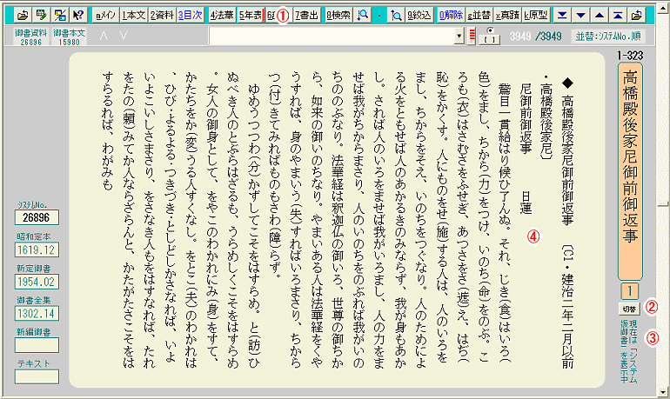The height and width of the screenshot is (399, 670).
Task: Open the a並替 sort options
Action: 479,15
